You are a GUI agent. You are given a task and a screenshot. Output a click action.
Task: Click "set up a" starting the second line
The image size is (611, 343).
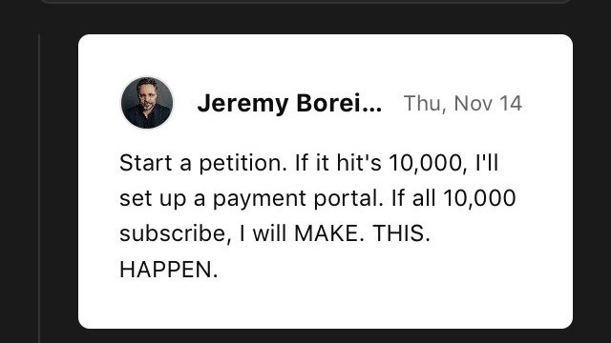[162, 199]
